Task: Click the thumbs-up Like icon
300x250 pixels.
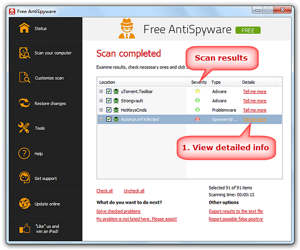Action: pyautogui.click(x=24, y=229)
